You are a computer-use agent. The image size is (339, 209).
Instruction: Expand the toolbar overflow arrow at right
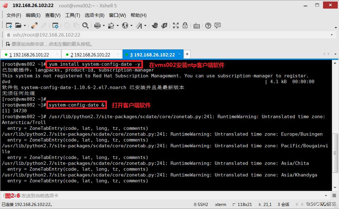pos(336,28)
